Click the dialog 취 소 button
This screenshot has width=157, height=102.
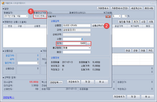102,82
